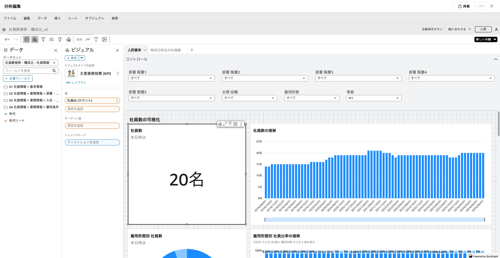
Task: Favorite the analysis with the star icon
Action: pyautogui.click(x=4, y=29)
